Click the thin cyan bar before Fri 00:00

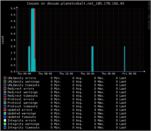(x=124, y=59)
